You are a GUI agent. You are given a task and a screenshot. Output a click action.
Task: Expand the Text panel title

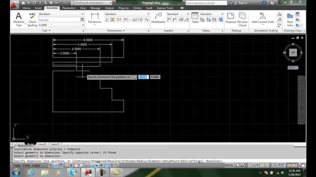point(46,30)
